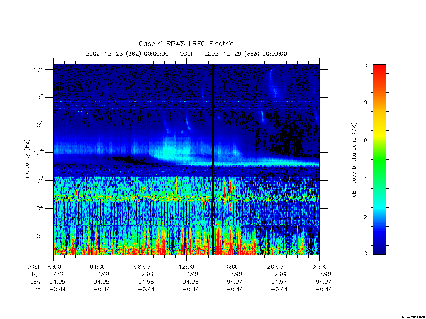This screenshot has width=426, height=319.
Task: Click the top-center 'SCET' label between the dates
Action: click(x=186, y=54)
